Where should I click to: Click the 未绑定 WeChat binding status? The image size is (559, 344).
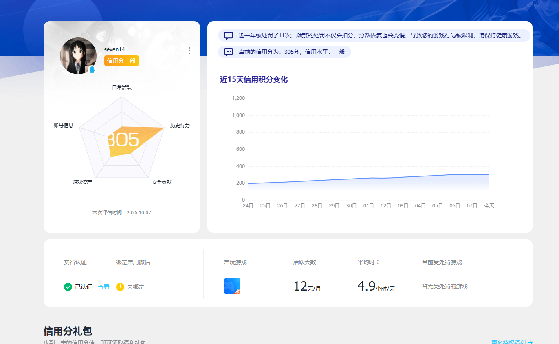(x=136, y=287)
